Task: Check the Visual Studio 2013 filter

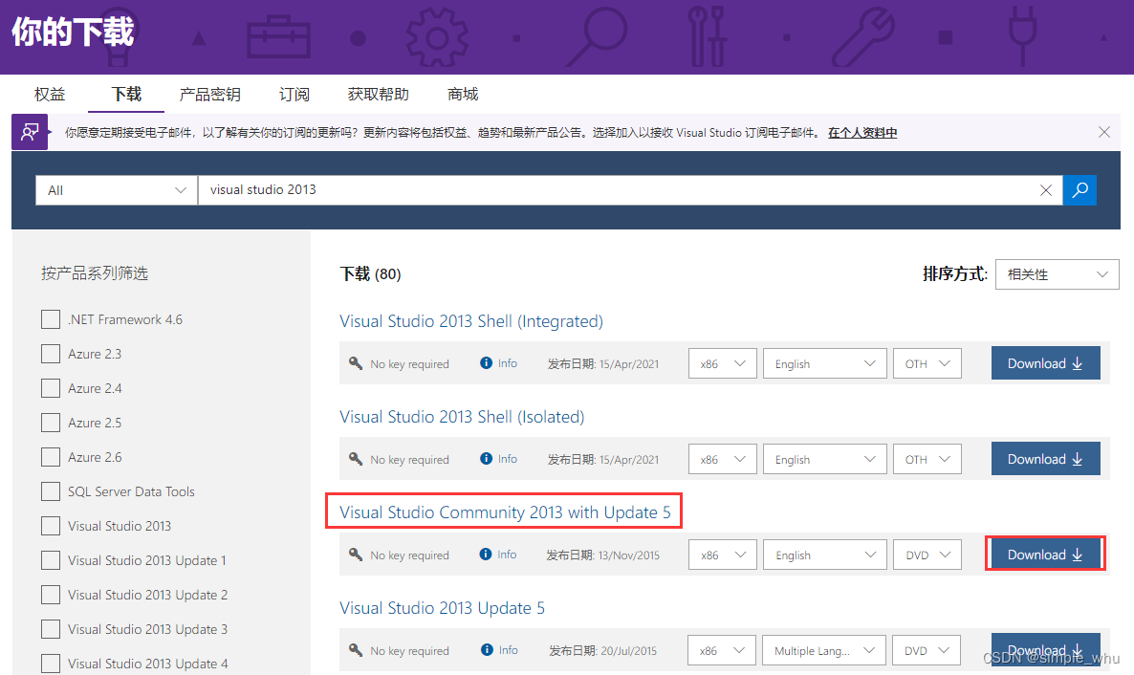Action: click(51, 525)
